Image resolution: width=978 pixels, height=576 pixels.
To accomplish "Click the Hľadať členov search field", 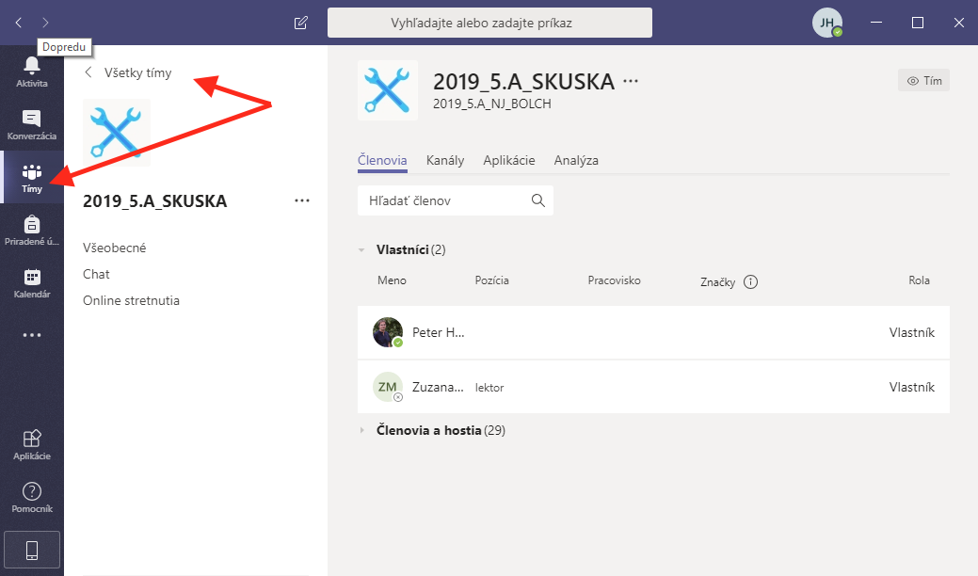I will [x=442, y=200].
